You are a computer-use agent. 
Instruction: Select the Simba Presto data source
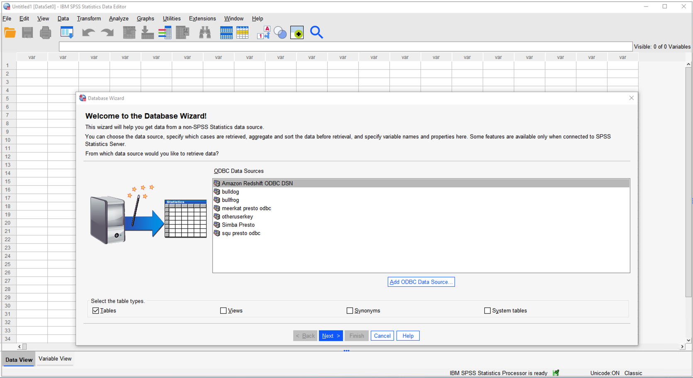421,225
